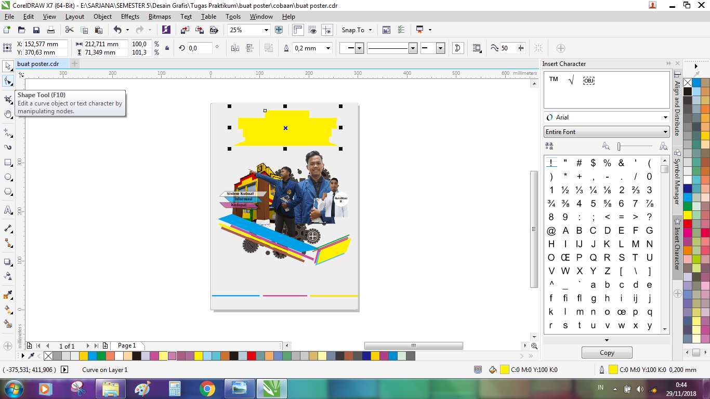Mirror the object horizontally

click(235, 48)
